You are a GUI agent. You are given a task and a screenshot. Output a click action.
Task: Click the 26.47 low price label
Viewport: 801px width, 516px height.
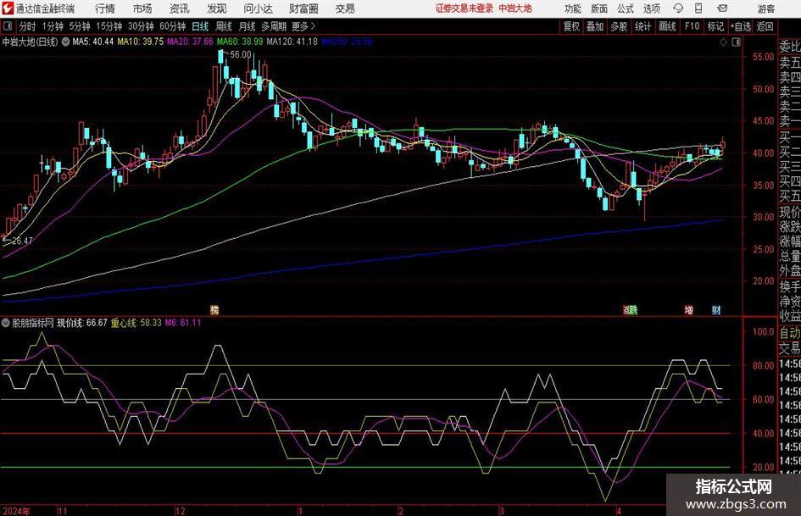(23, 241)
